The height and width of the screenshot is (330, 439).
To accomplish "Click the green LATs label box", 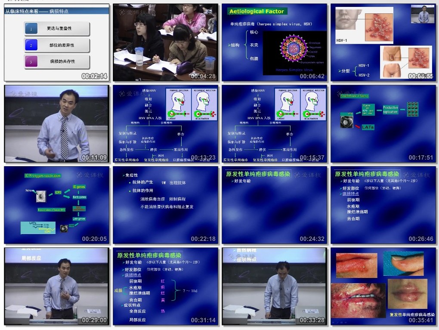I will [368, 127].
